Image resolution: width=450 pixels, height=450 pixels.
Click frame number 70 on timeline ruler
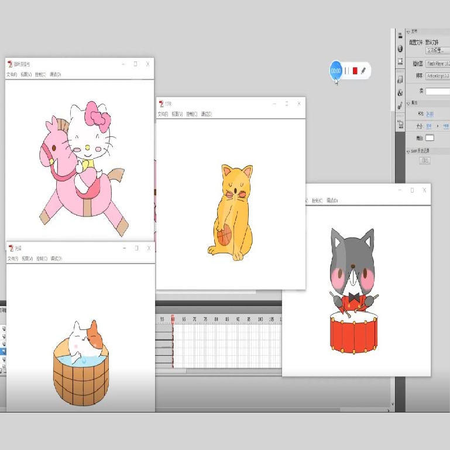point(195,319)
